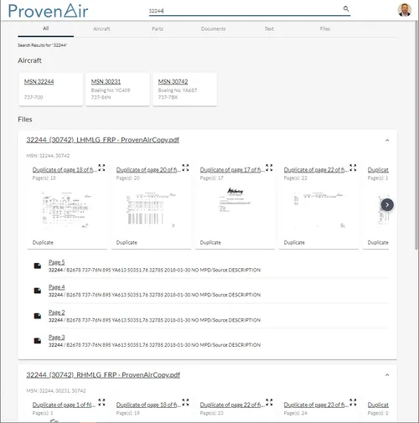Open the 32244 LHMLG FRP pdf link

pos(102,140)
